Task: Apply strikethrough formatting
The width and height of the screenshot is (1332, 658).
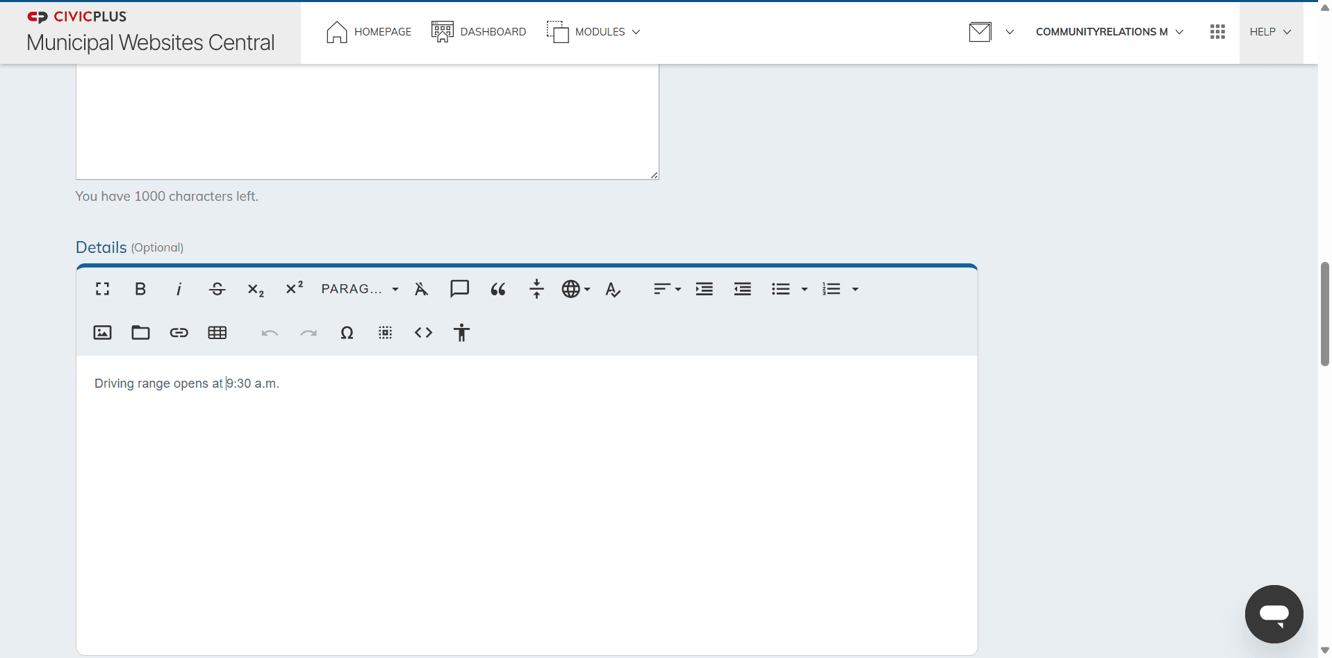Action: tap(217, 289)
